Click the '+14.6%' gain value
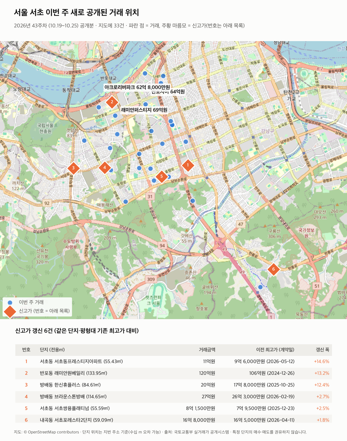Screen dimensions: 347x441 (x=322, y=362)
